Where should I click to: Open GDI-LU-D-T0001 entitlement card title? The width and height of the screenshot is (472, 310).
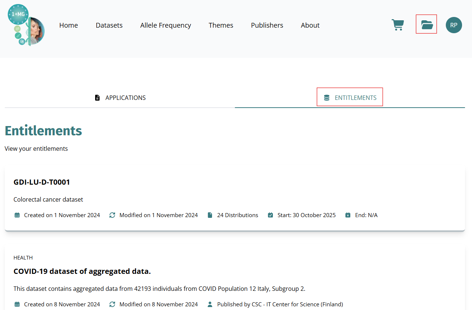click(x=42, y=182)
